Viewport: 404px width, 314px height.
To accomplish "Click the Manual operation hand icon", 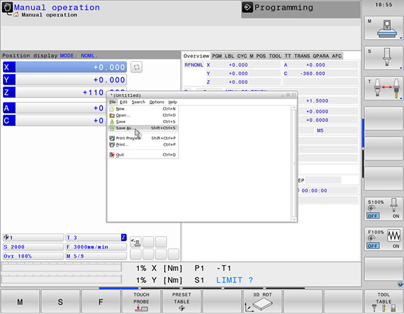I will (x=7, y=8).
